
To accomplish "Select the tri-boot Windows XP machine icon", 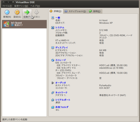I will (6, 24).
